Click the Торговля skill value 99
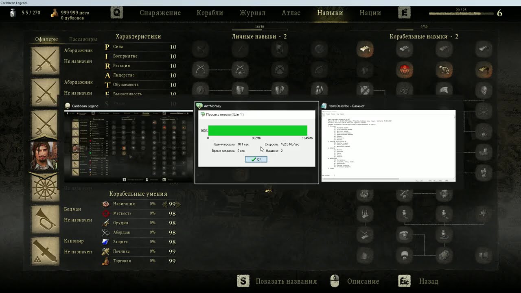The width and height of the screenshot is (521, 293). pyautogui.click(x=172, y=261)
